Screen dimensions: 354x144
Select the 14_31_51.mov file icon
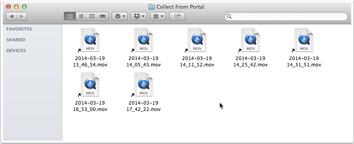[x=304, y=40]
